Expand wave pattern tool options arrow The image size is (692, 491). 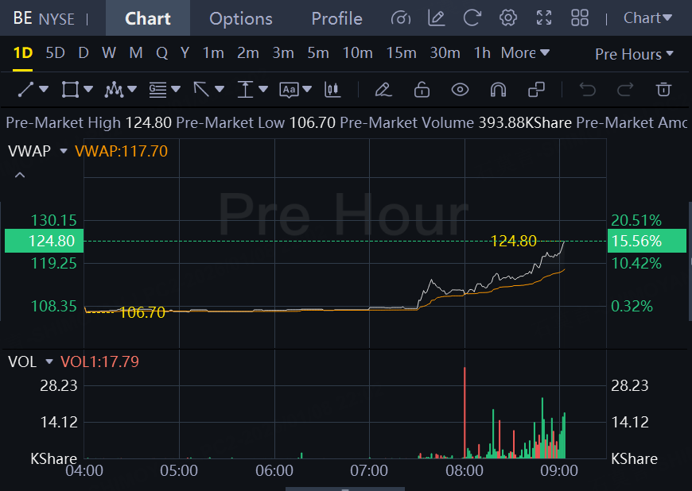pos(132,90)
